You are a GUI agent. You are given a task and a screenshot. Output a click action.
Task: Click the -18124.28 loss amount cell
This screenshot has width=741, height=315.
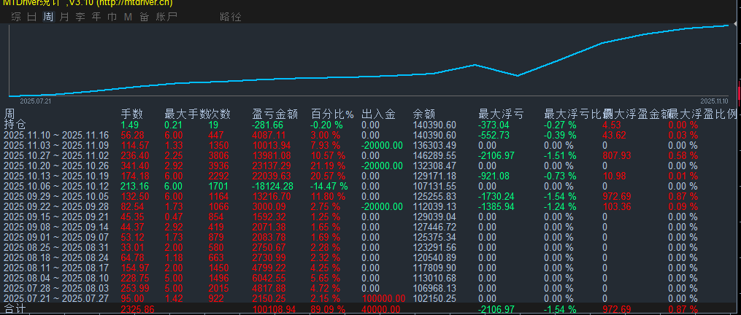tap(273, 186)
